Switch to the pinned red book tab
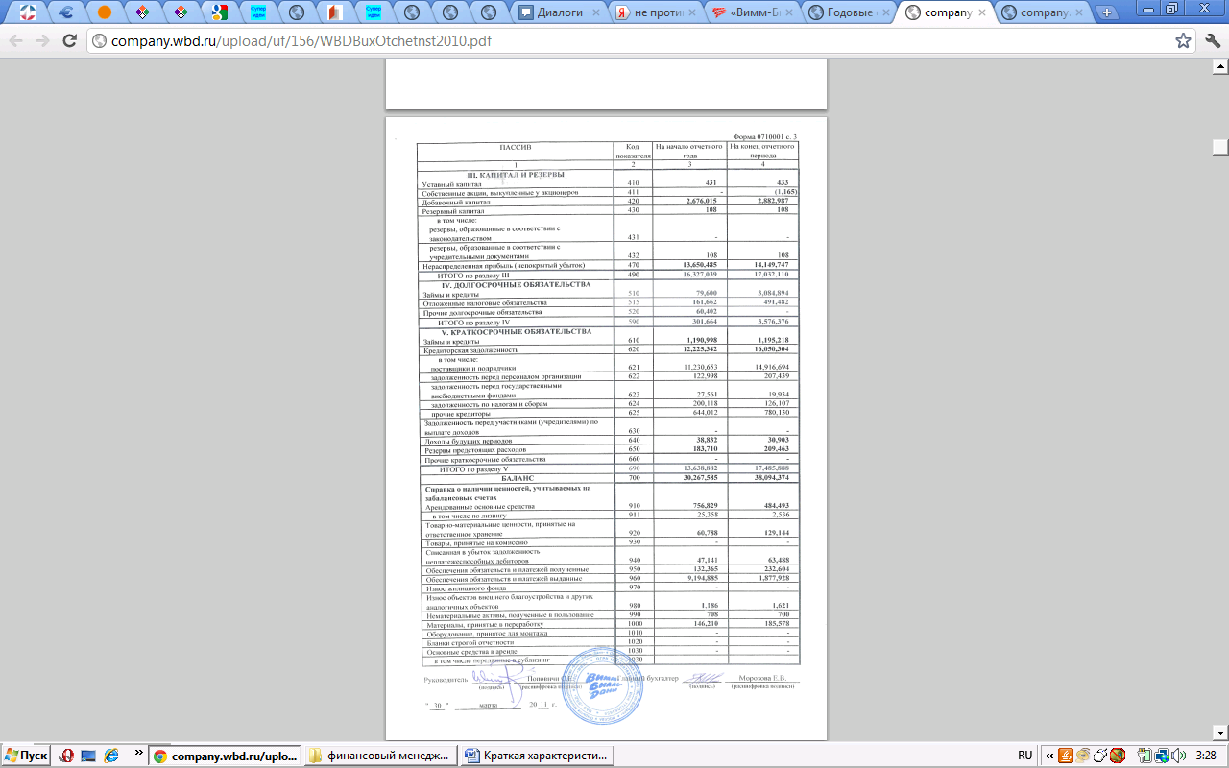Screen dimensions: 1229x768 [335, 12]
